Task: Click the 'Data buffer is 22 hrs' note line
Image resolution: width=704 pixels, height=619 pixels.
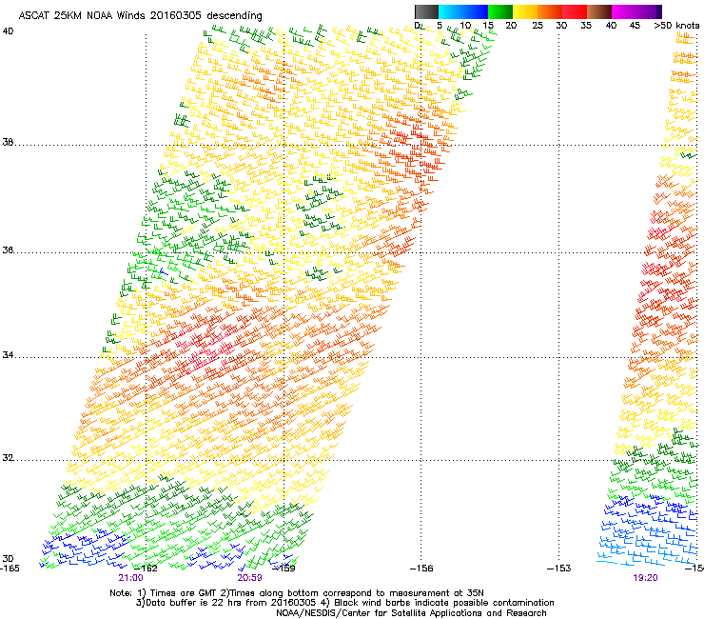Action: (x=344, y=603)
